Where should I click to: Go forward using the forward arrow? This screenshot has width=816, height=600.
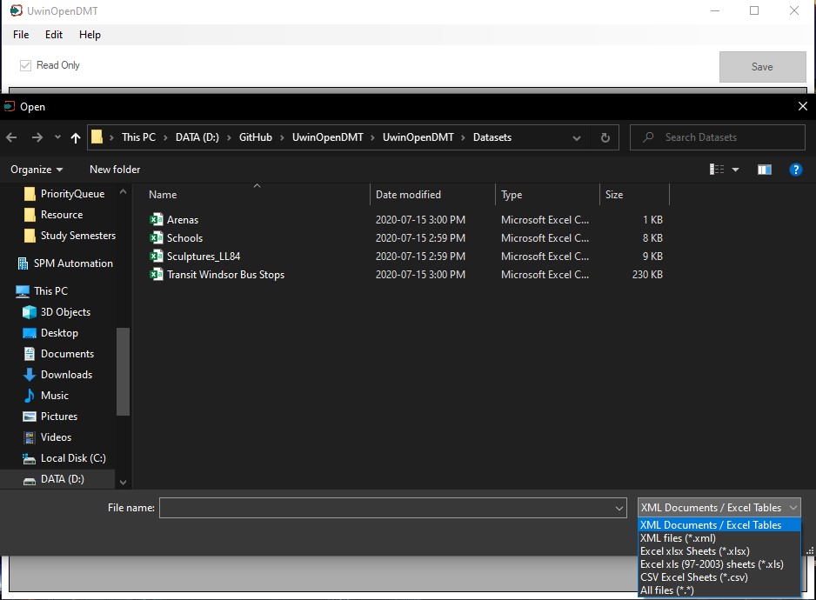[37, 137]
